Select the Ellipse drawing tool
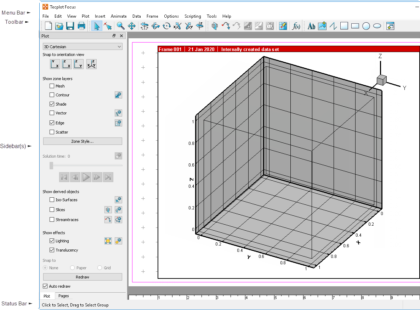420x310 pixels. click(x=377, y=26)
